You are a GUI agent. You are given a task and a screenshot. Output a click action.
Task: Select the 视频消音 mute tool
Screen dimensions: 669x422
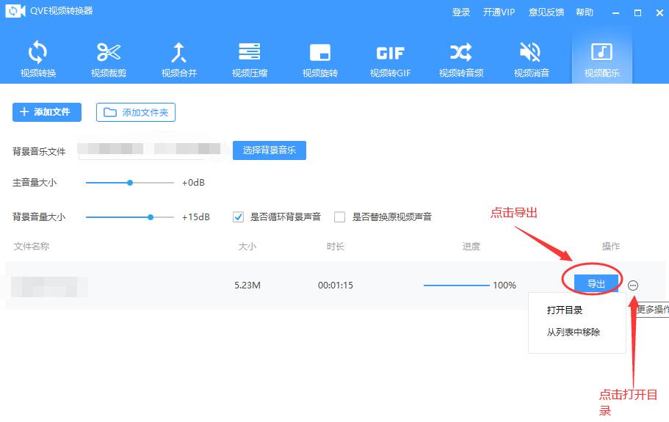point(531,59)
